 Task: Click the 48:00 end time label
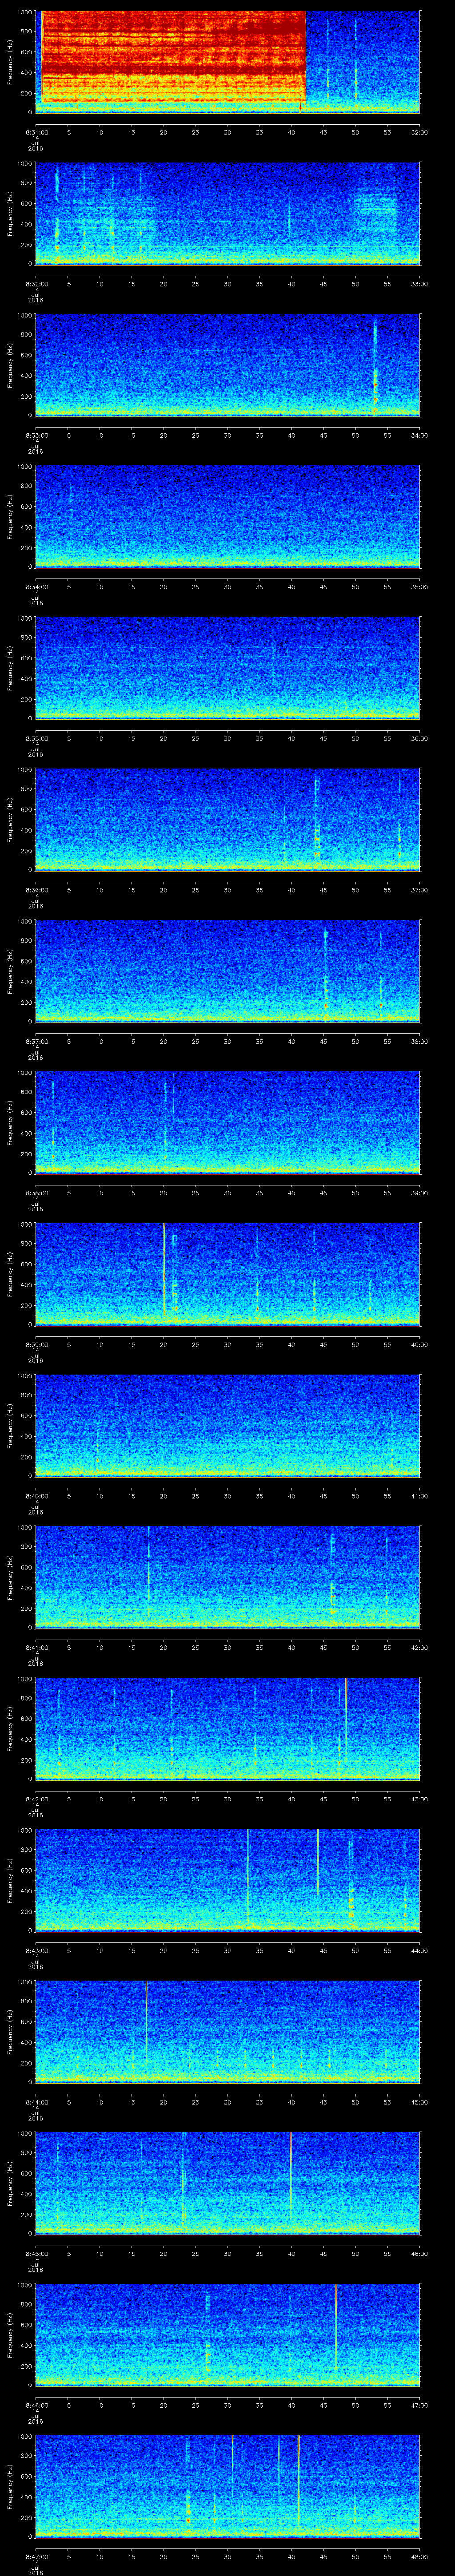(x=419, y=2556)
